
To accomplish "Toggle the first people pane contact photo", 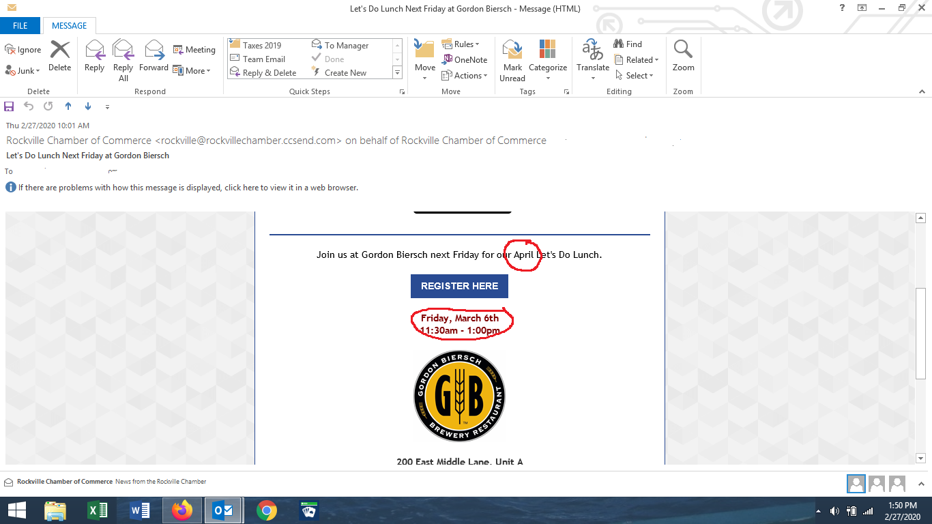I will (856, 484).
